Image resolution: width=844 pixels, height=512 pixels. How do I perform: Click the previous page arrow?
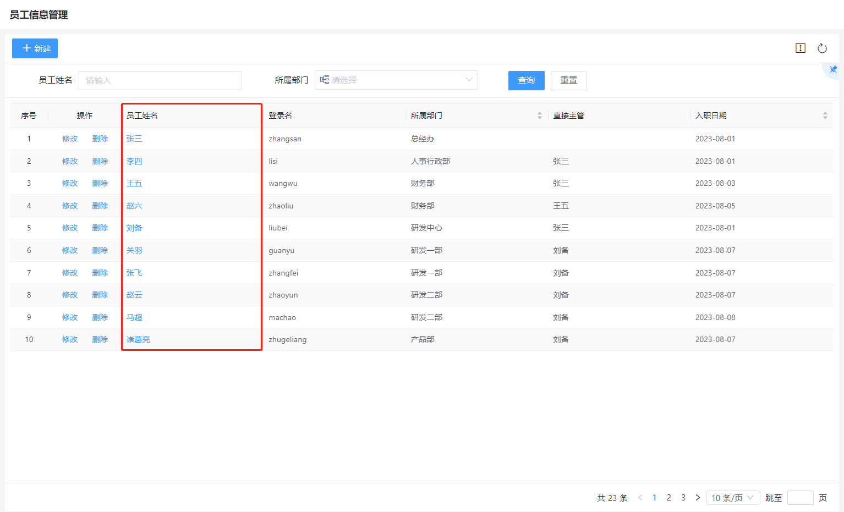pos(640,498)
